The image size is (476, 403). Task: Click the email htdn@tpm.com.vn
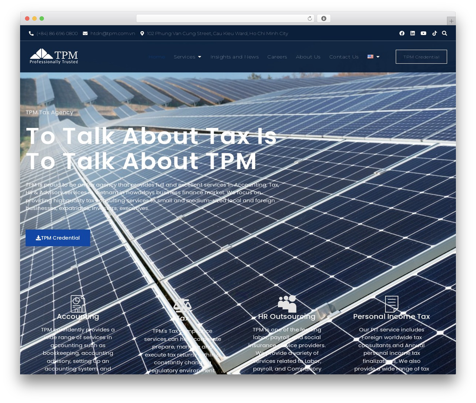click(x=113, y=33)
